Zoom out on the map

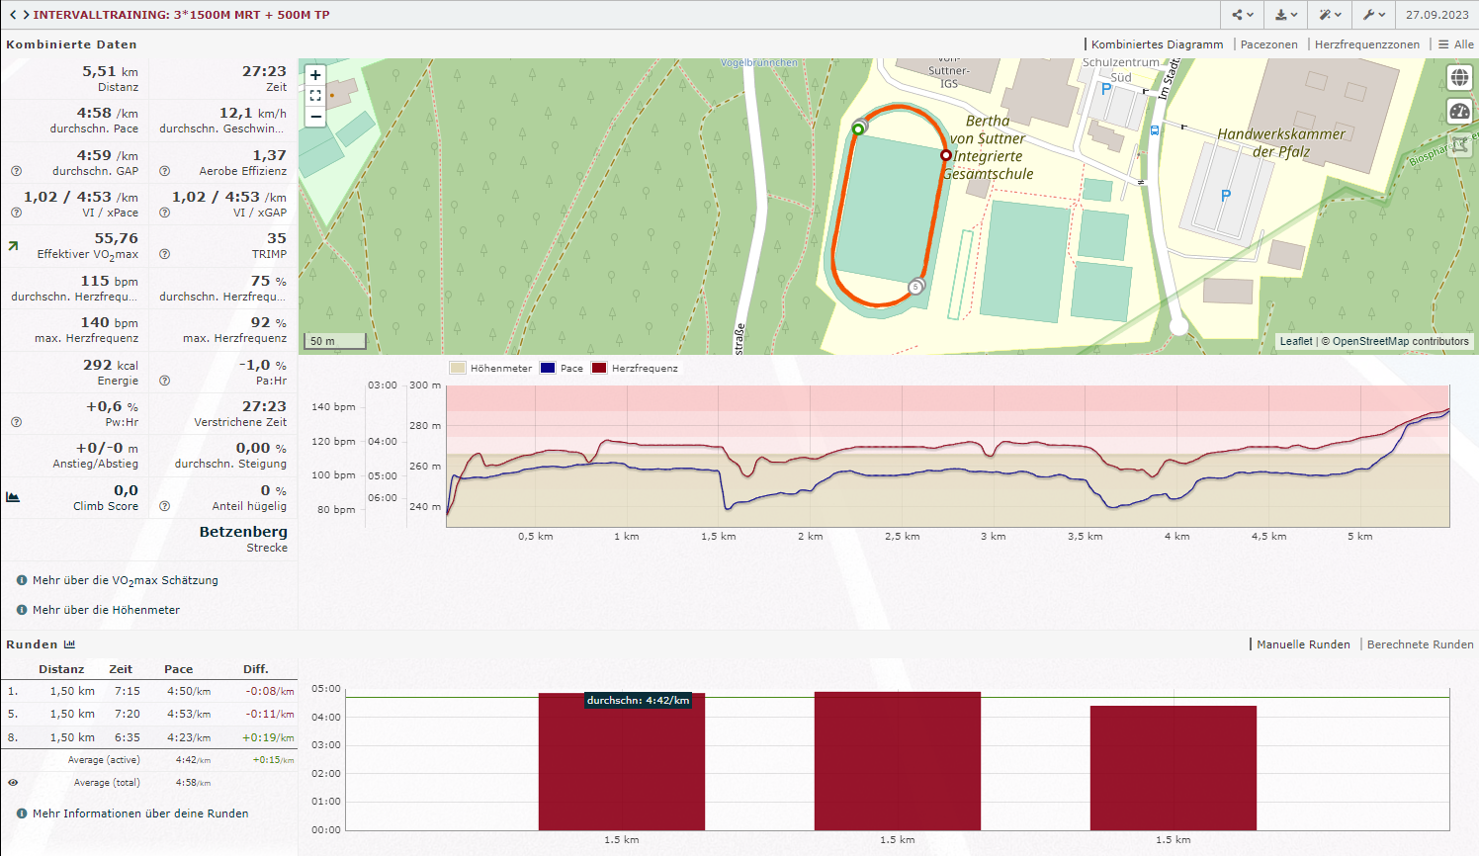(x=315, y=117)
